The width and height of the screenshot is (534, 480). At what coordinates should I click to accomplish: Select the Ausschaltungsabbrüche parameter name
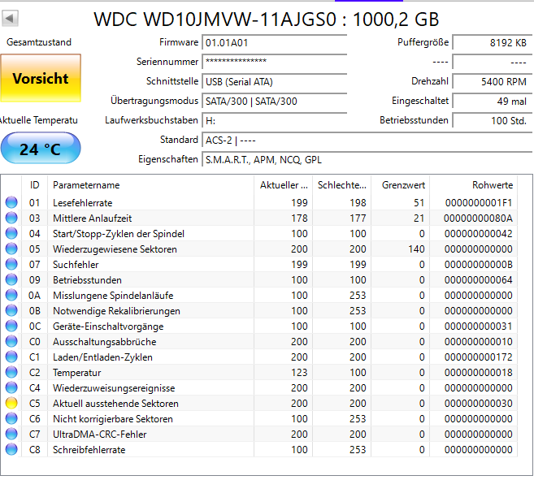(105, 342)
